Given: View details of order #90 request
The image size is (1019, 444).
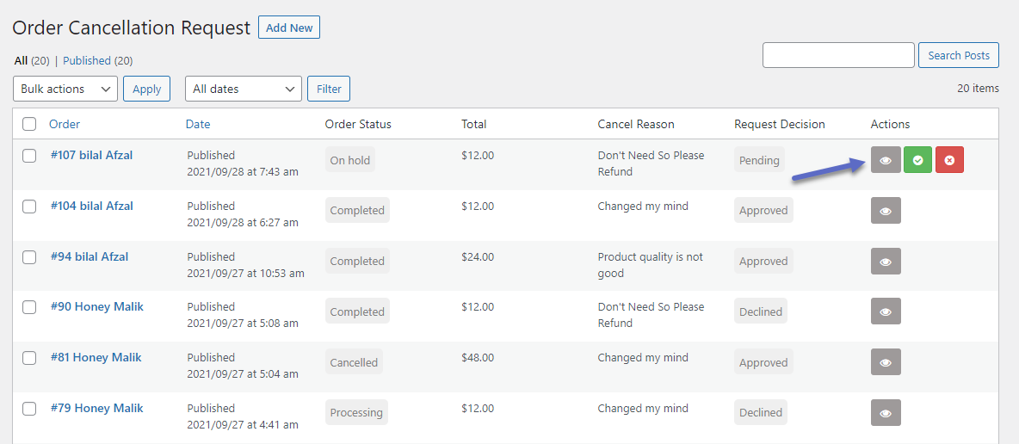Looking at the screenshot, I should coord(886,312).
